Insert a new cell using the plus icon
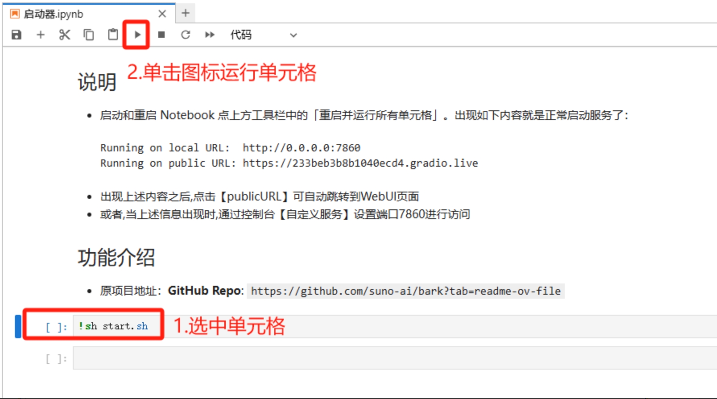The image size is (717, 399). tap(40, 35)
